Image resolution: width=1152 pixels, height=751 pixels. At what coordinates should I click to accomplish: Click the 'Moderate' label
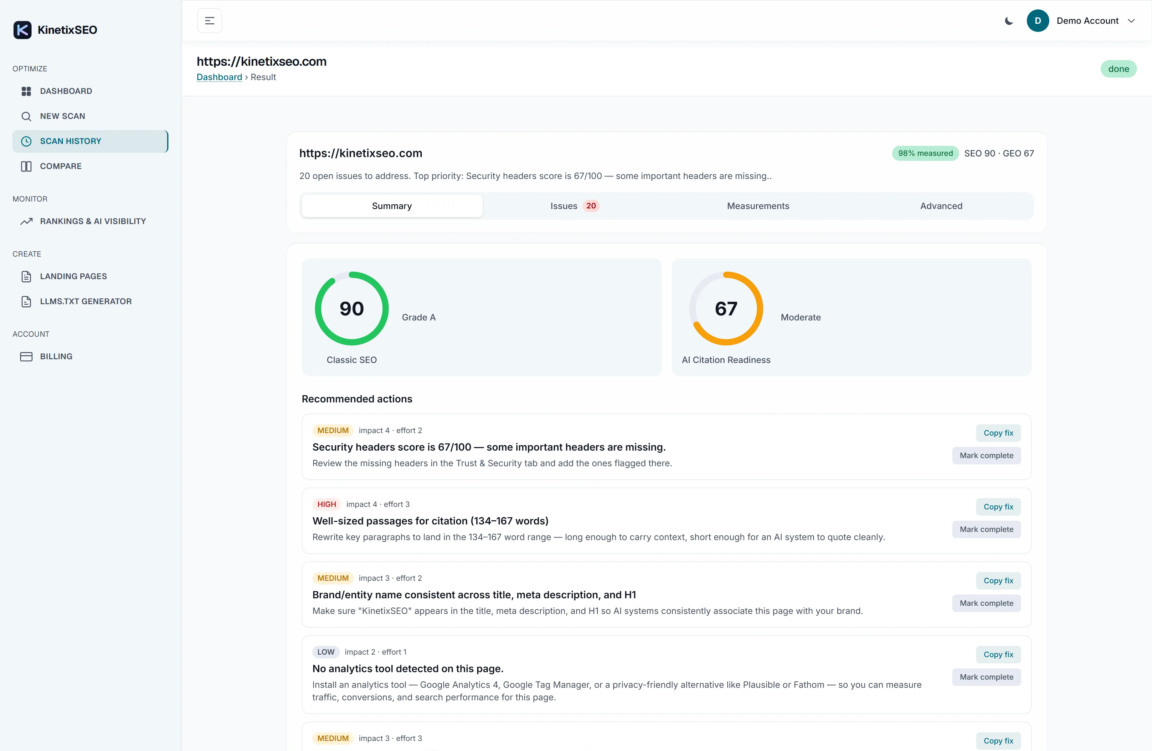click(800, 317)
